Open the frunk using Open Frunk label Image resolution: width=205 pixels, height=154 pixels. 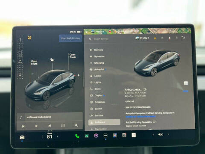point(34,62)
